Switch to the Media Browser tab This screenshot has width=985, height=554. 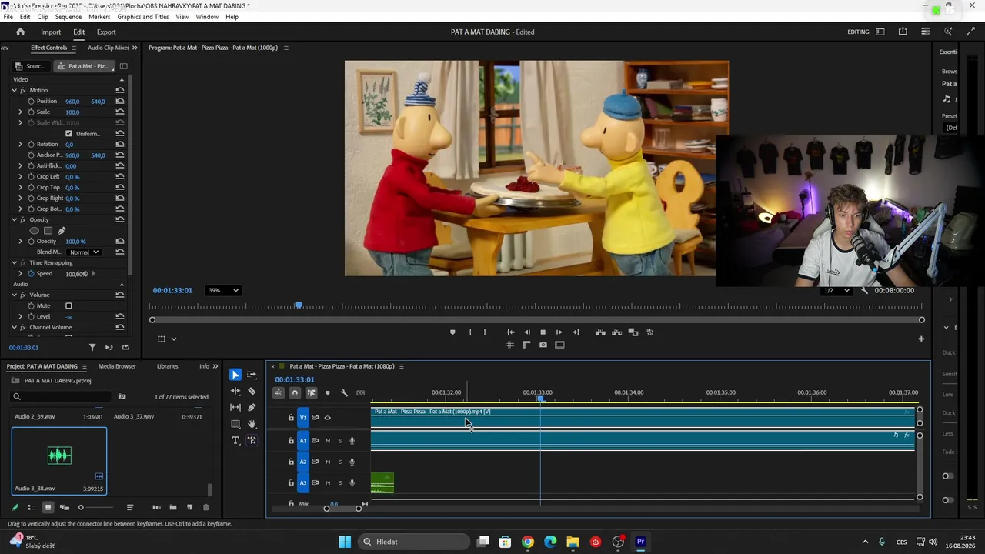117,366
